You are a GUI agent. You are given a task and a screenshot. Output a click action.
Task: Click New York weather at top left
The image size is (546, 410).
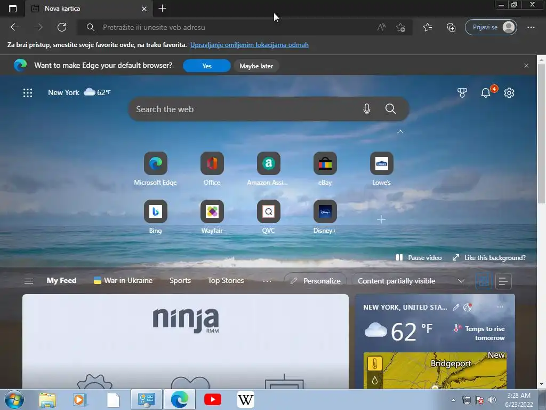point(79,92)
